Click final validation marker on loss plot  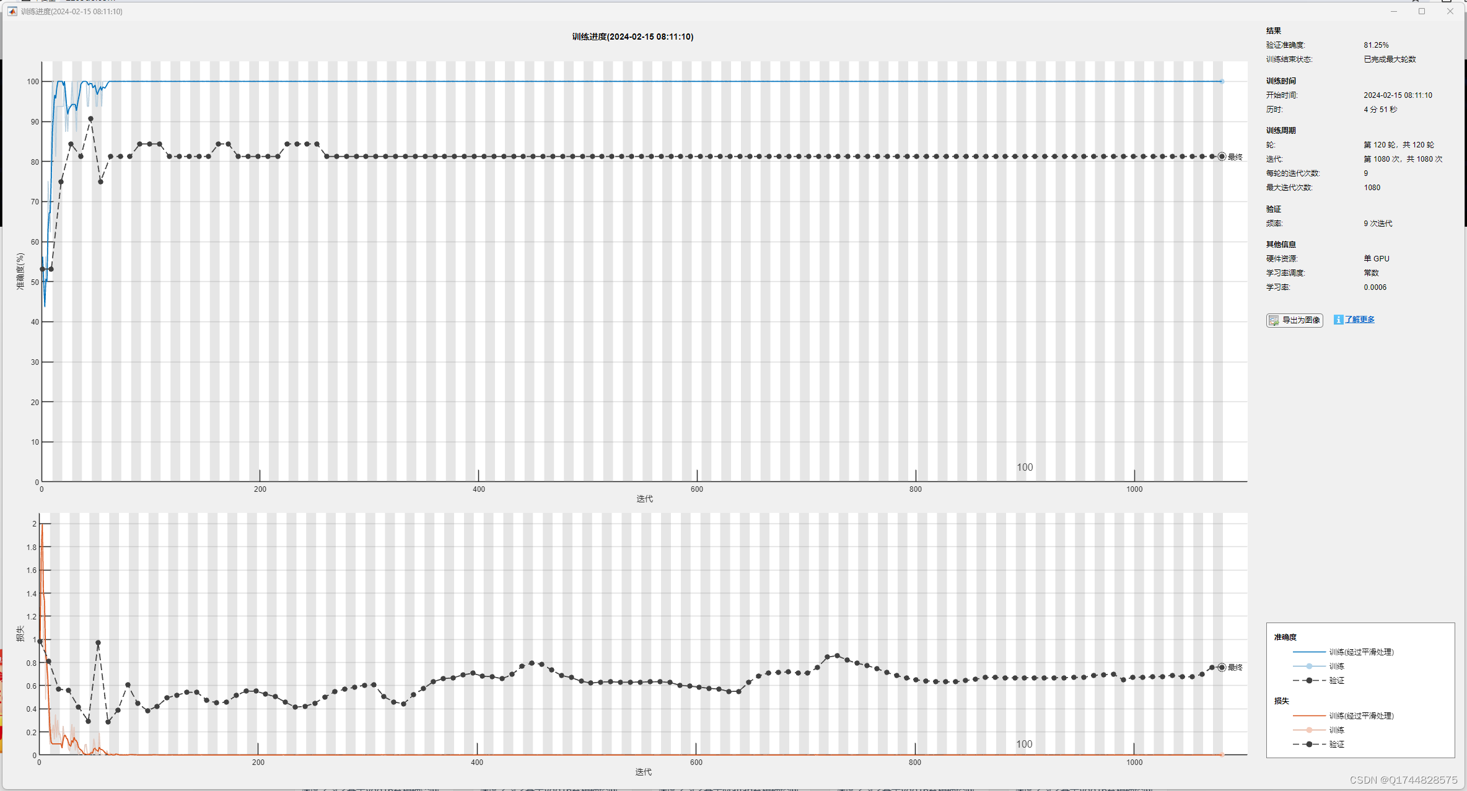click(1222, 667)
